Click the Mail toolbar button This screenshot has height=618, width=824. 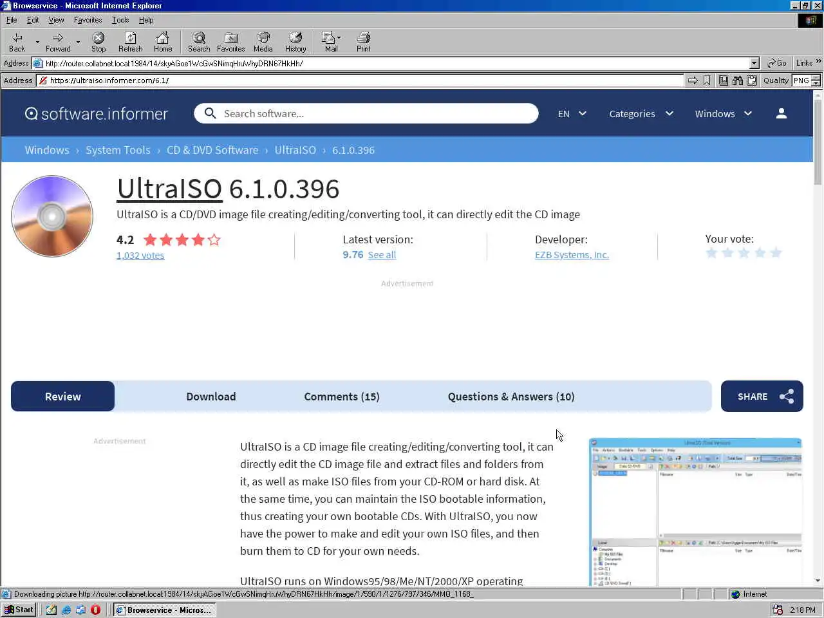point(330,42)
